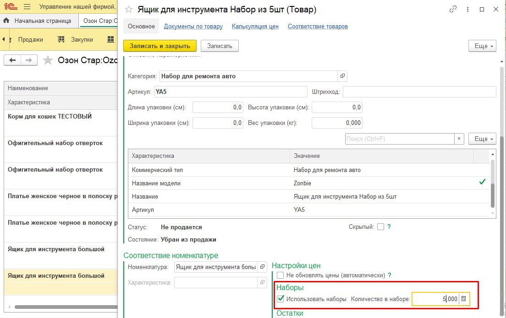
Task: Open calculator for Количество в наборе
Action: [x=464, y=299]
